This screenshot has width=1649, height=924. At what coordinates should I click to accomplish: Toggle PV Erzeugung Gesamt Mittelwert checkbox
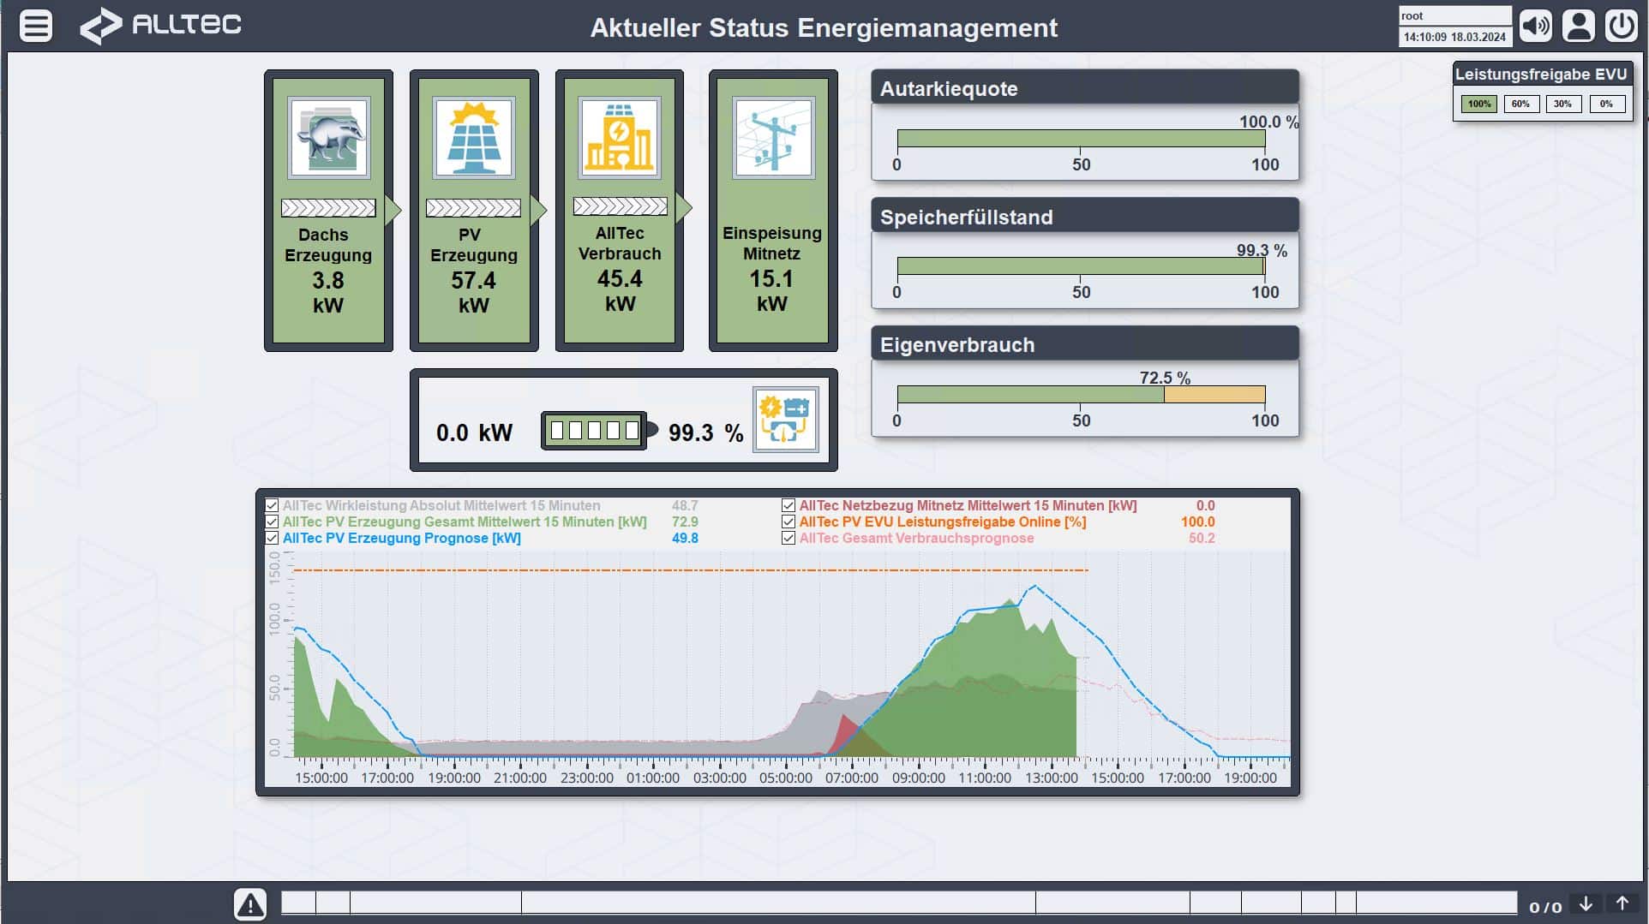[272, 522]
